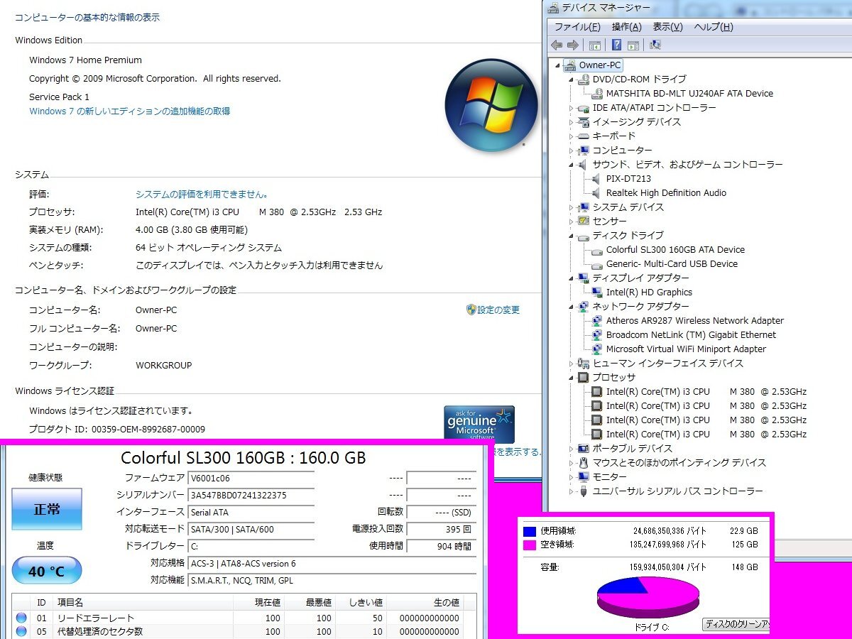Click the magenta 空き領域 color swatch
Image resolution: width=852 pixels, height=639 pixels.
click(x=530, y=545)
